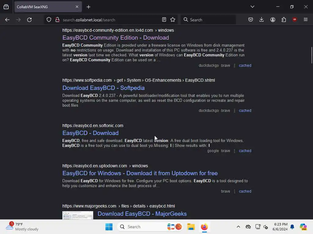Viewport: 313px width, 234px height.
Task: Open EasyBCD for Windows Uptodown result
Action: tap(140, 173)
